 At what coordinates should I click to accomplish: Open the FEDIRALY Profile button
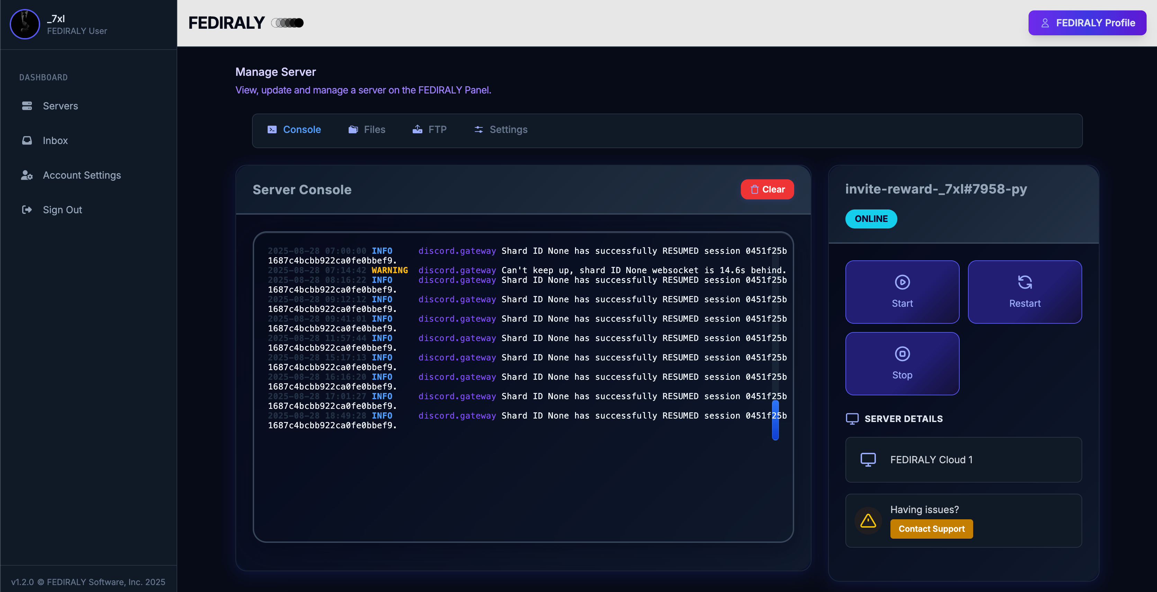tap(1087, 23)
